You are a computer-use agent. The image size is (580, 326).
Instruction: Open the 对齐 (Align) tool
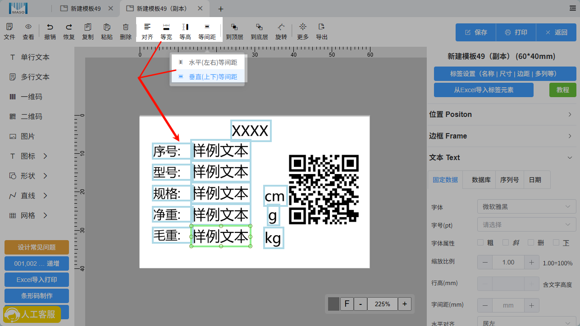(147, 31)
